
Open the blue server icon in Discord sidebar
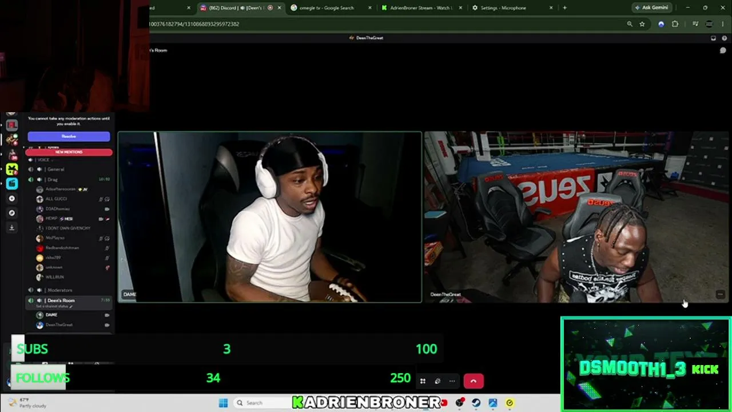coord(12,184)
